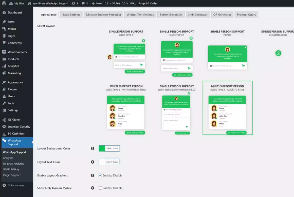Select Single Person Support Slide Type 2 layout
The image size is (294, 197).
(x=177, y=53)
